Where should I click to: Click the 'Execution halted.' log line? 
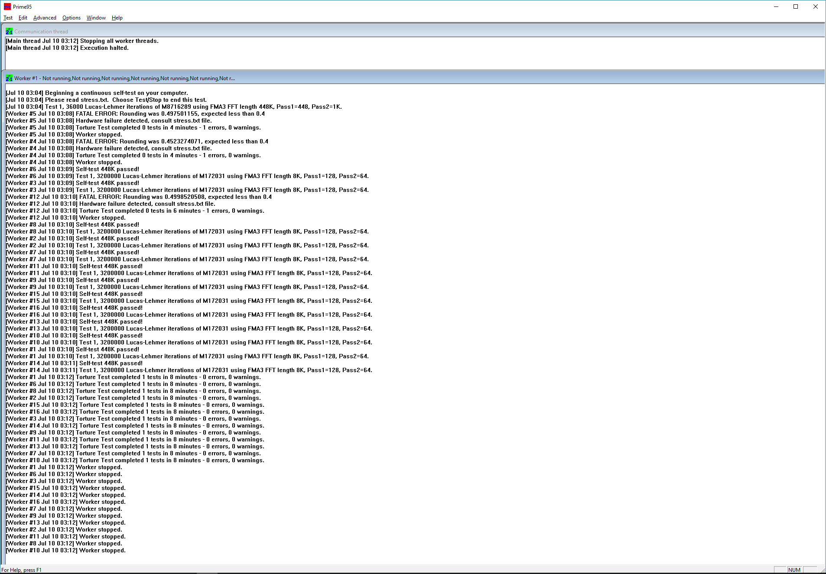[x=67, y=48]
